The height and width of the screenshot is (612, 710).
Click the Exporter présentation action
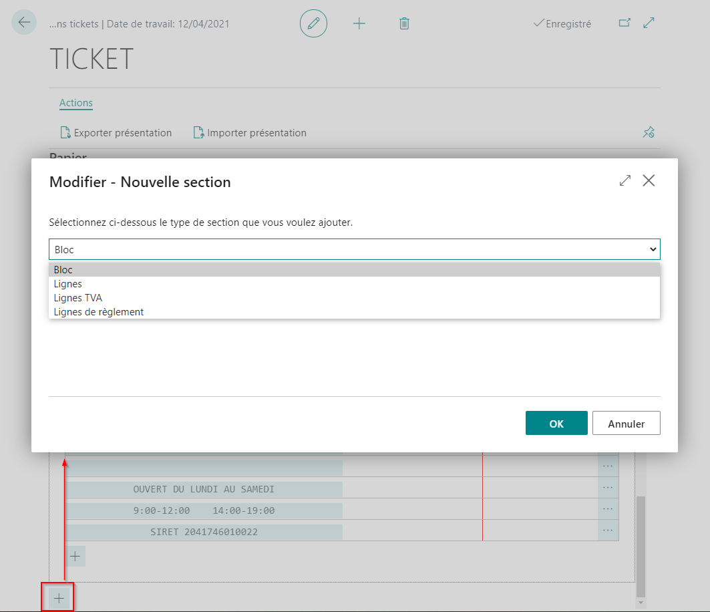point(116,133)
